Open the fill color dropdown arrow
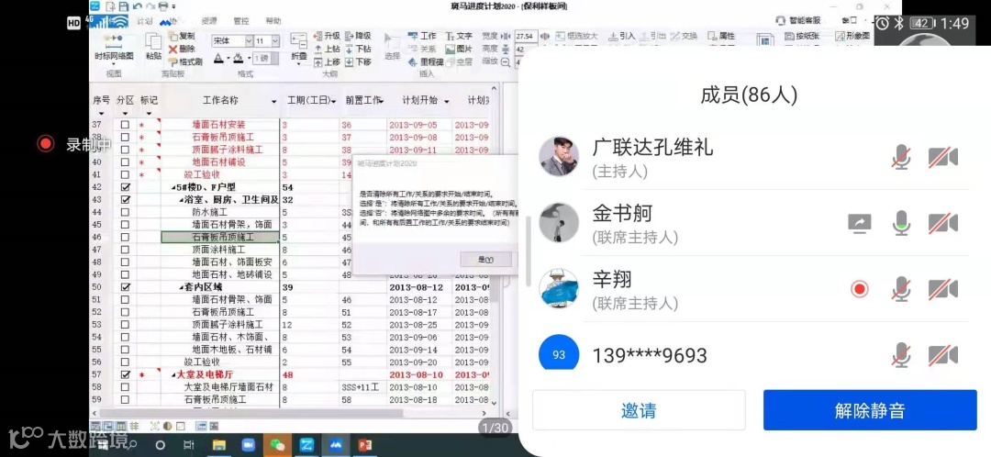991x457 pixels. pos(249,58)
